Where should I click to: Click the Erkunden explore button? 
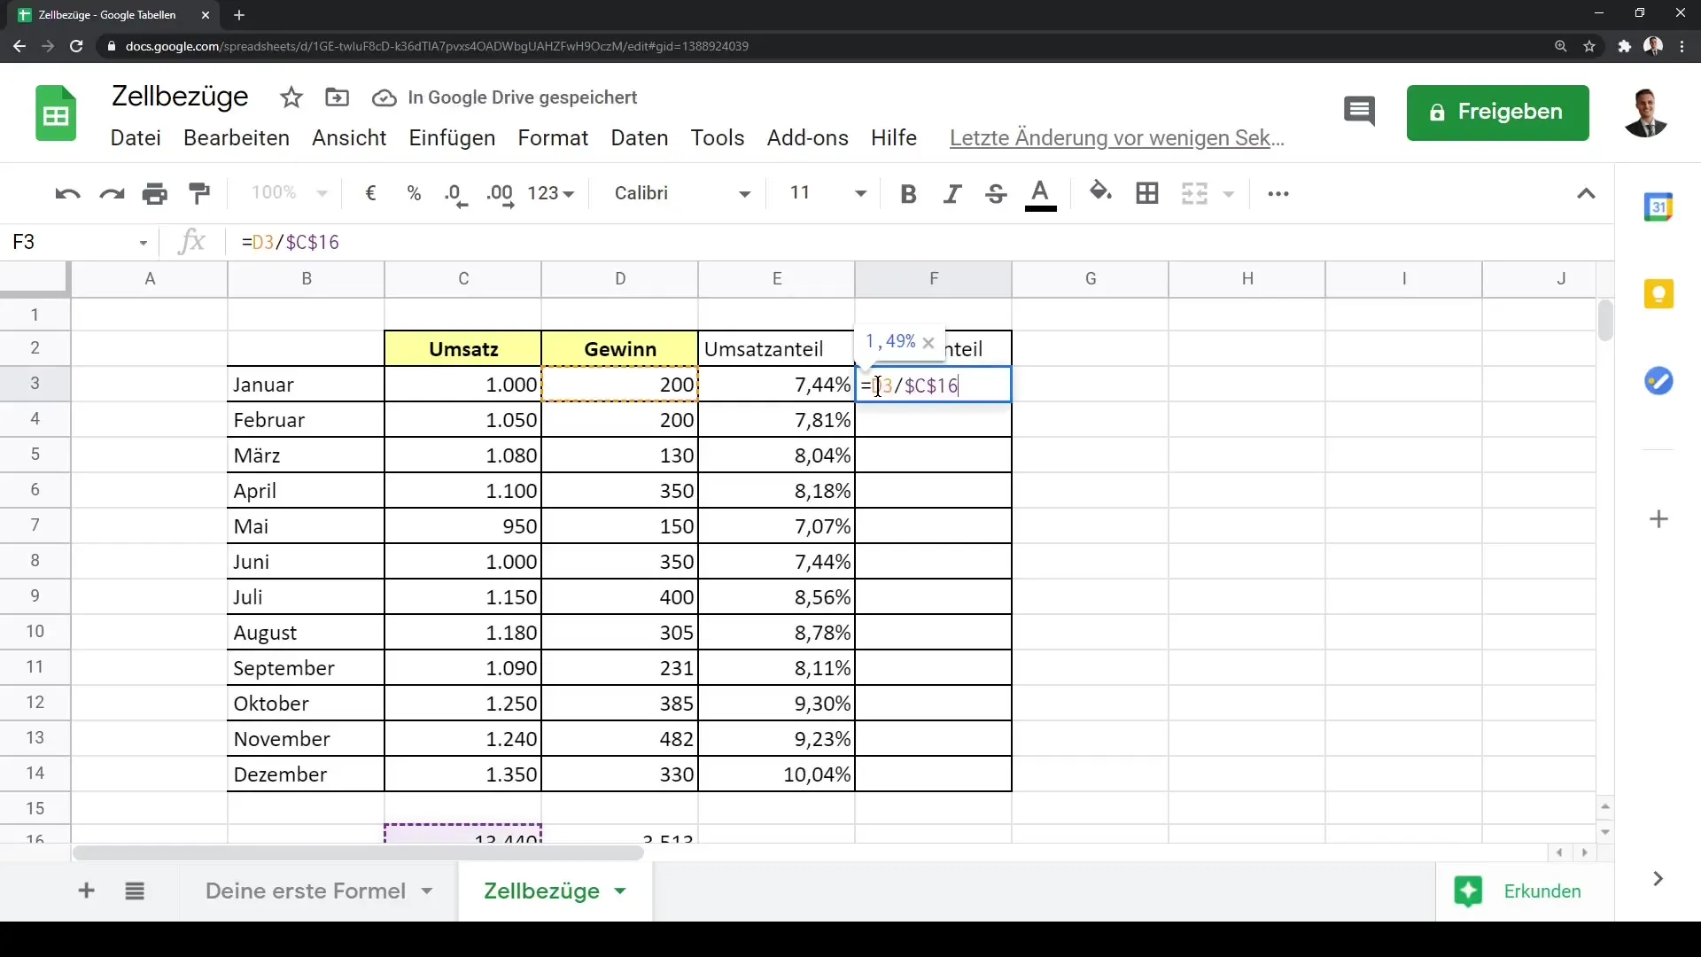[1518, 891]
